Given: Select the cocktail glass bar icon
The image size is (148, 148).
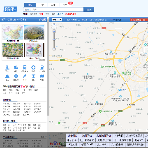Looking at the screenshot, I should 33,76.
